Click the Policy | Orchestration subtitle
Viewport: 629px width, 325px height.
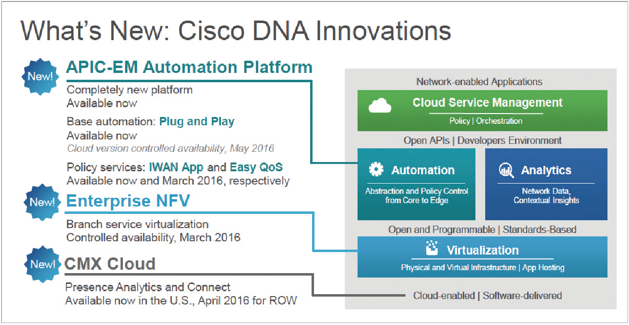coord(486,121)
